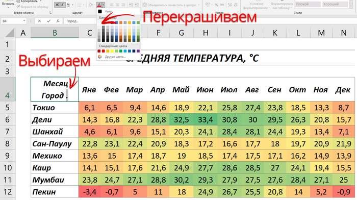Click the cell with value -3,4
357x200 pixels.
(x=89, y=192)
